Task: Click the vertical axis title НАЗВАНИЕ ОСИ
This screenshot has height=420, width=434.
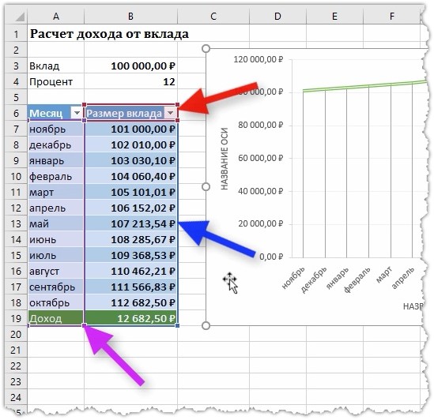Action: [x=225, y=159]
